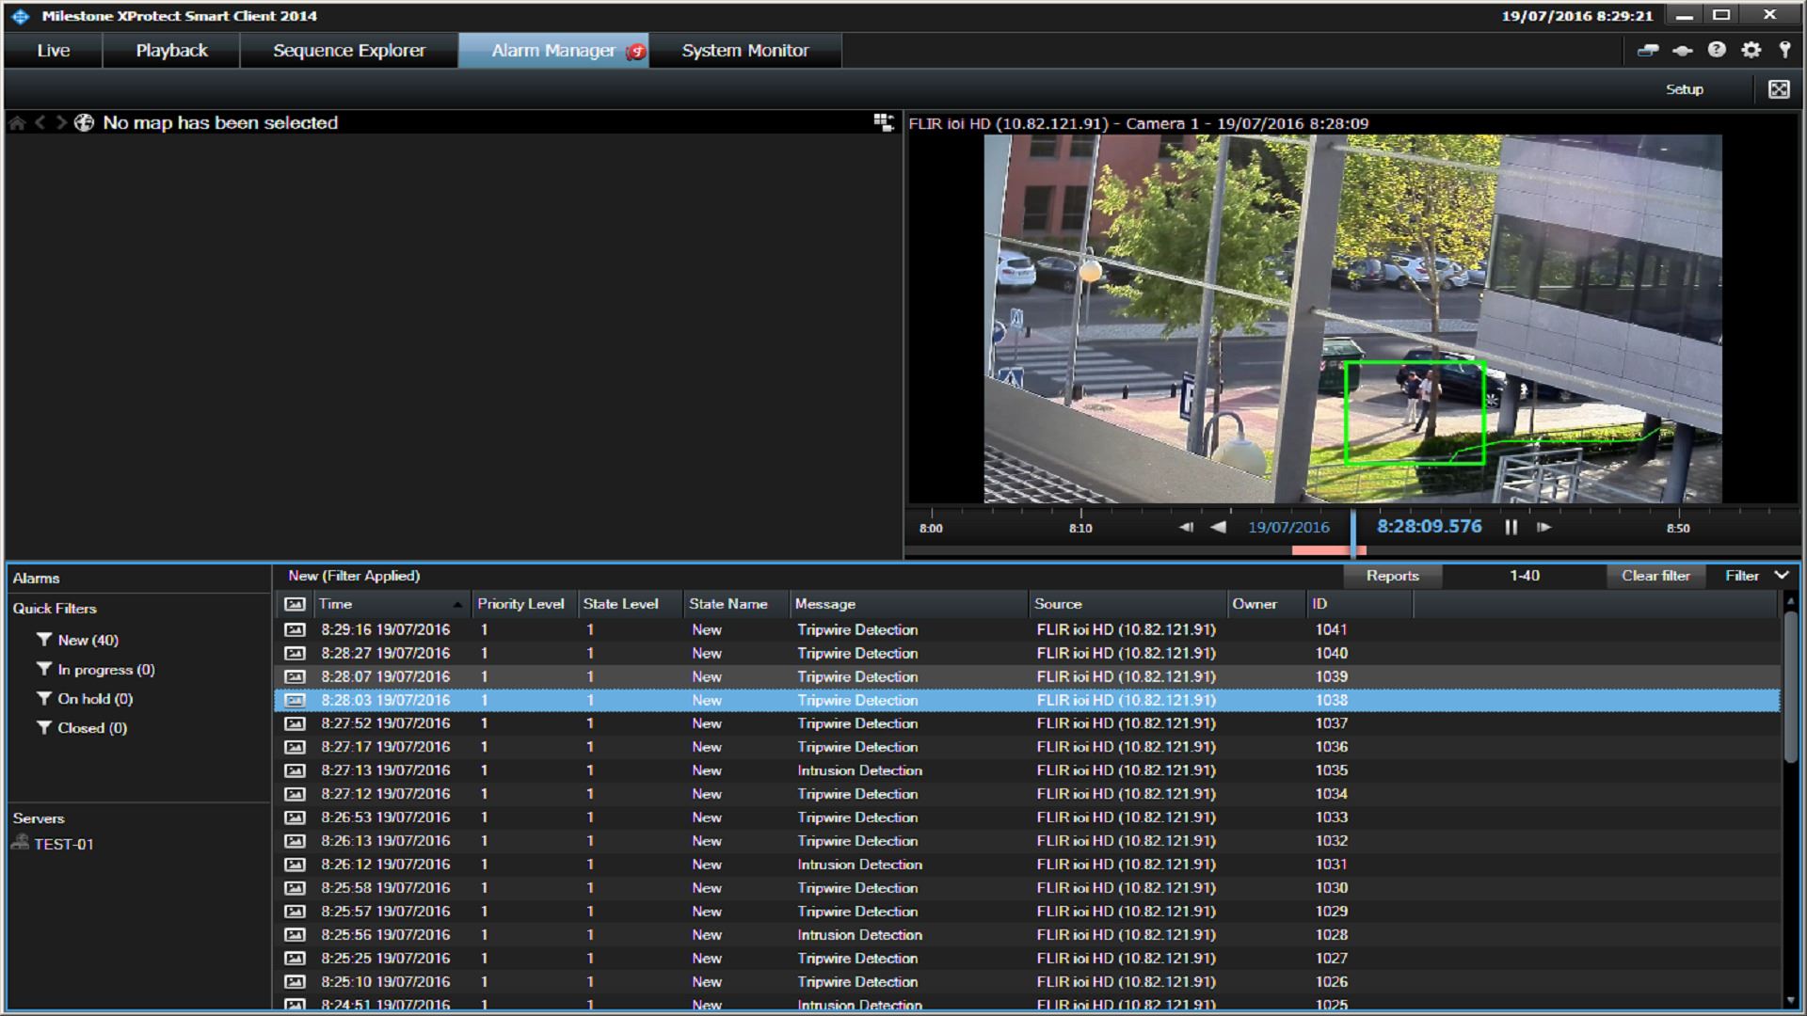Viewport: 1807px width, 1016px height.
Task: Open the Help question mark icon
Action: [x=1717, y=50]
